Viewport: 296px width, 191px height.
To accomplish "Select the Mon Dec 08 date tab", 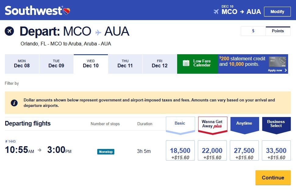I will pyautogui.click(x=22, y=64).
